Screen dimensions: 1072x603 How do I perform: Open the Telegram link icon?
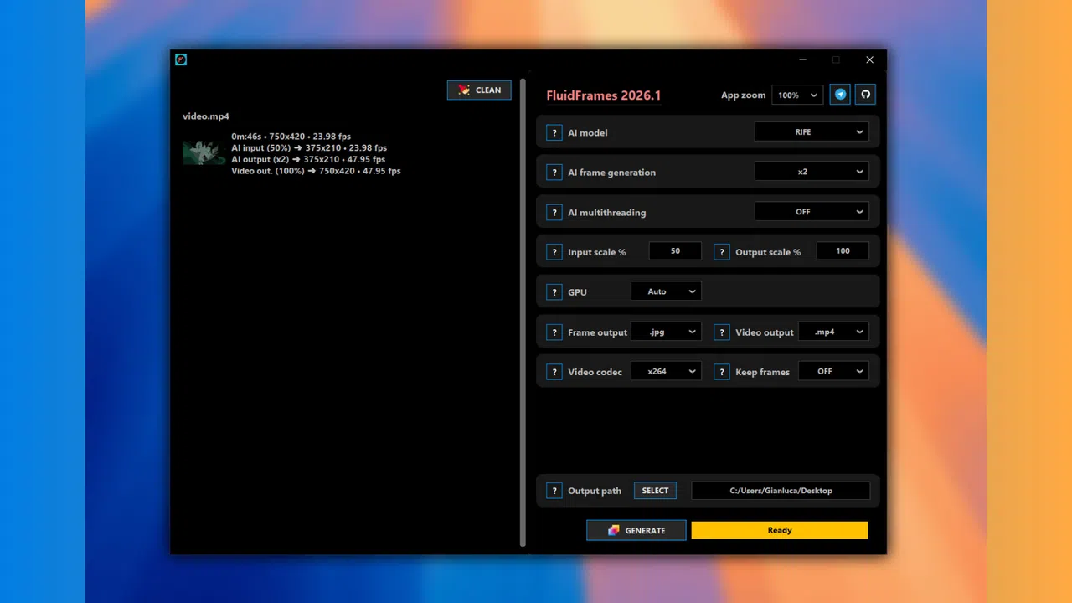tap(840, 95)
